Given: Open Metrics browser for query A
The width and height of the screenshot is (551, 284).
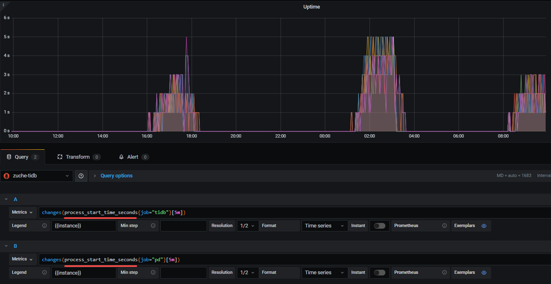Looking at the screenshot, I should coord(22,212).
